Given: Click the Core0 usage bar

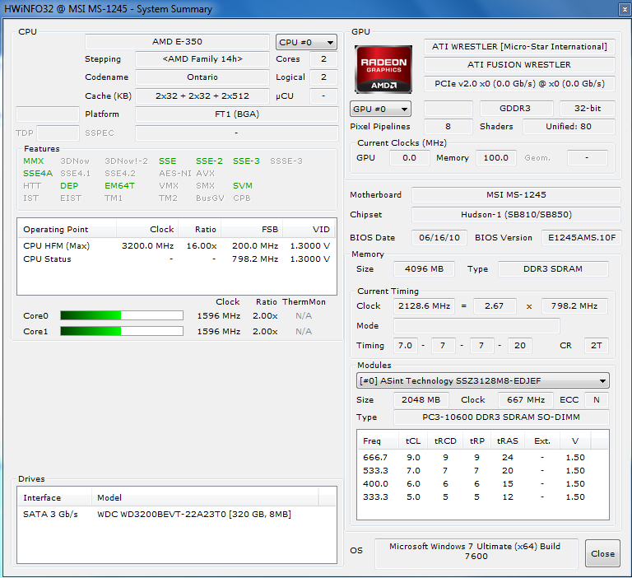Looking at the screenshot, I should click(122, 315).
